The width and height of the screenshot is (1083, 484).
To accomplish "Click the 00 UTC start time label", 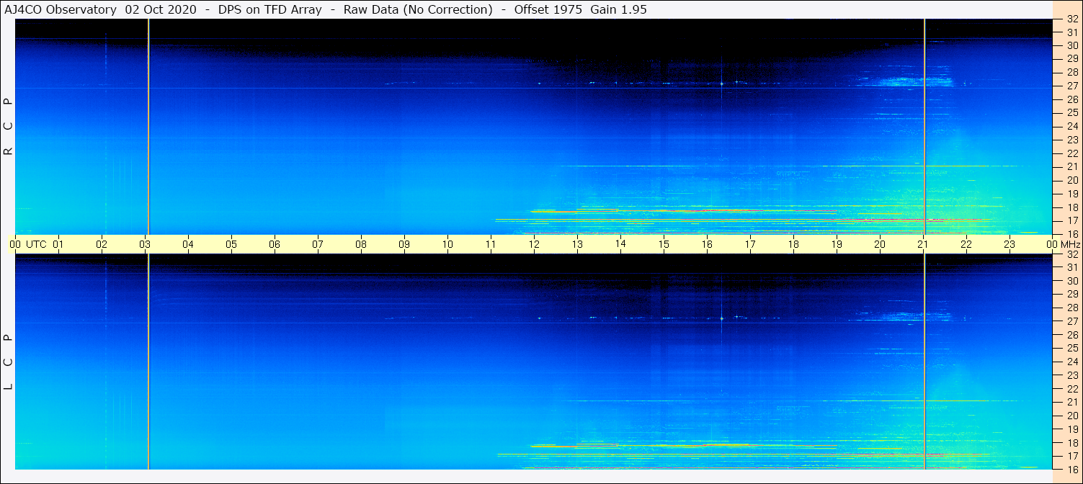I will pyautogui.click(x=28, y=244).
